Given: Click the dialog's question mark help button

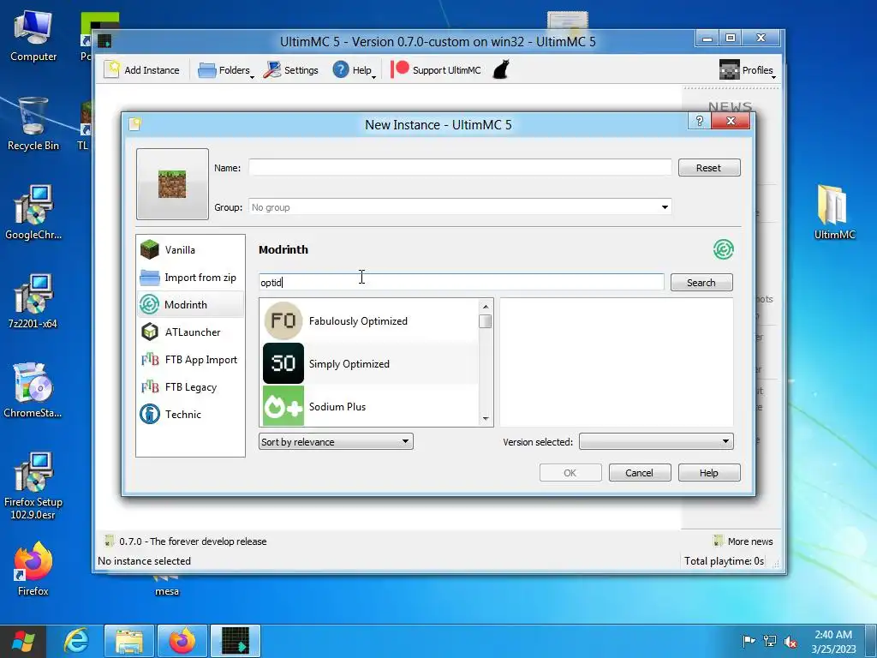Looking at the screenshot, I should point(699,121).
